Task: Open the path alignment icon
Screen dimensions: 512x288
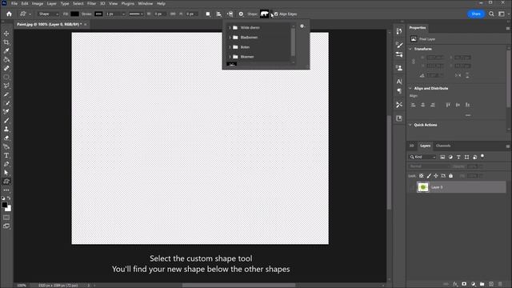Action: point(218,14)
